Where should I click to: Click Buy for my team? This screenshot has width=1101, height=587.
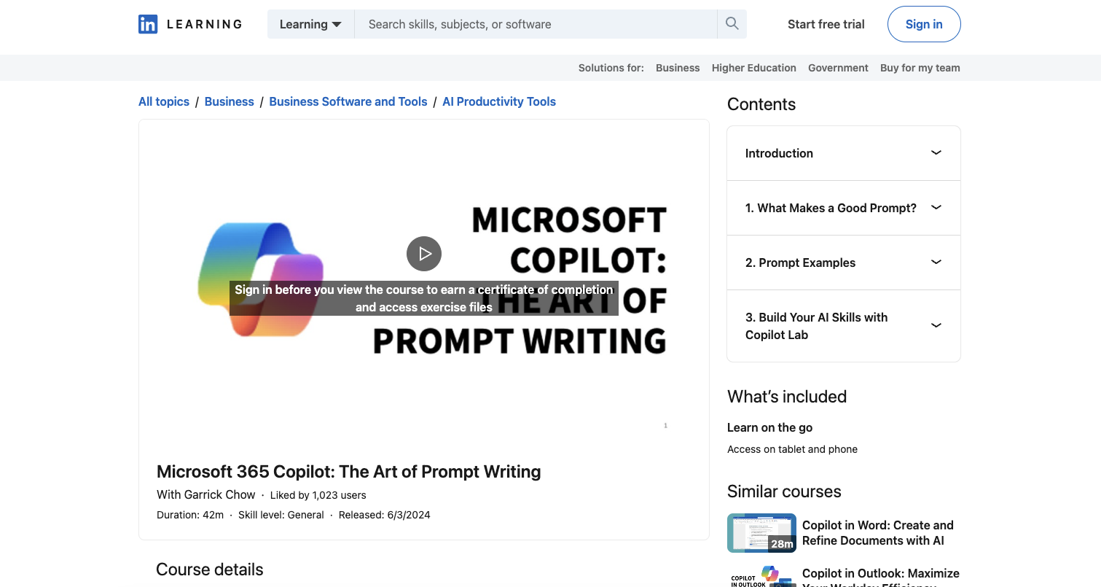[920, 67]
